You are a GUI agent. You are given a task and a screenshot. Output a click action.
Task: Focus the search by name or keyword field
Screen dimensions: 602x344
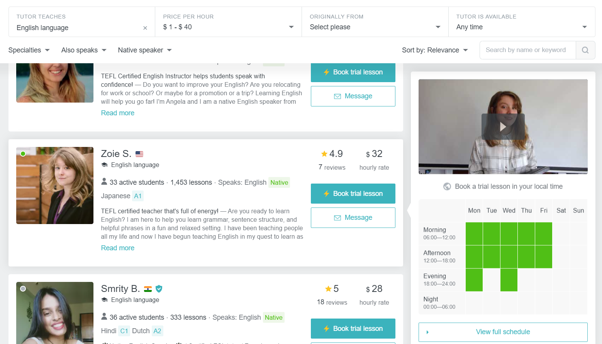click(527, 50)
